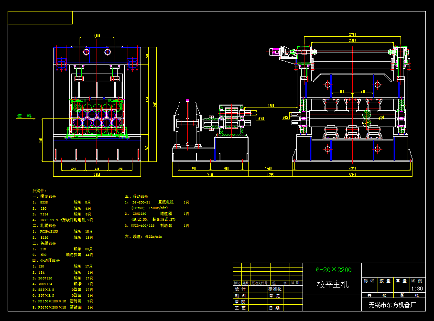This screenshot has height=321, width=434.
Task: Click the 工艺 cell in the title block
Action: (x=240, y=308)
